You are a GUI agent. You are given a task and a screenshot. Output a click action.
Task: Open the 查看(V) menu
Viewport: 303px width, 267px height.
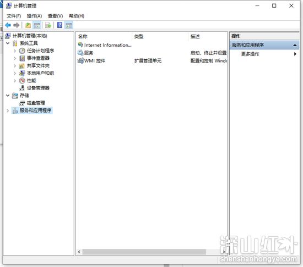point(55,16)
